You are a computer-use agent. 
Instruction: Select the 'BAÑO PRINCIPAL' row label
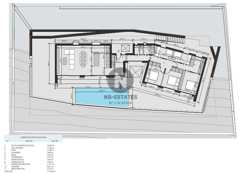click(x=18, y=169)
